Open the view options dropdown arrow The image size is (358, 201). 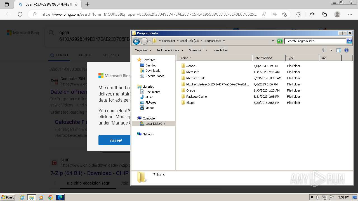pos(331,50)
